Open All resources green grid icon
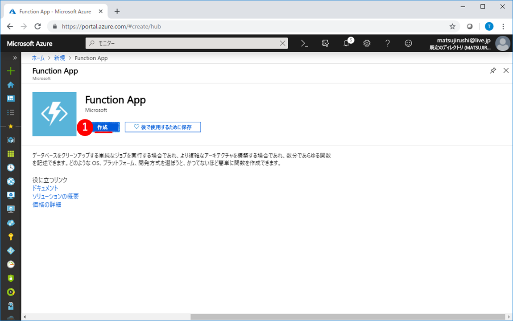Image resolution: width=513 pixels, height=321 pixels. 11,154
